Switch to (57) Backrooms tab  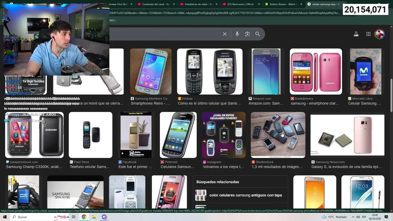point(241,4)
